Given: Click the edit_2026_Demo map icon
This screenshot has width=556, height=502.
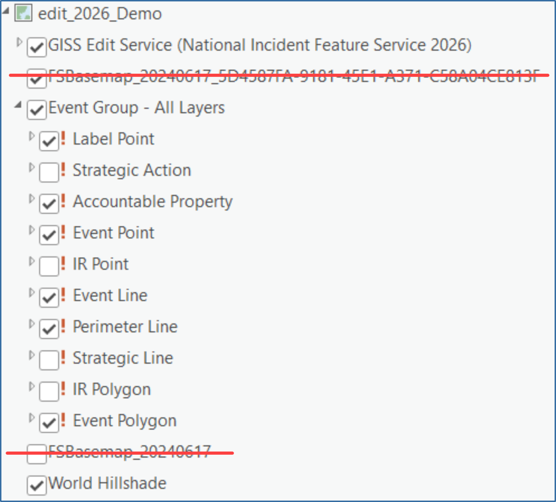Looking at the screenshot, I should coord(23,13).
